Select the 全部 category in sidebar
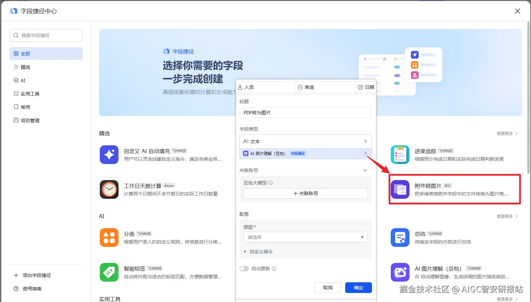 pos(46,53)
